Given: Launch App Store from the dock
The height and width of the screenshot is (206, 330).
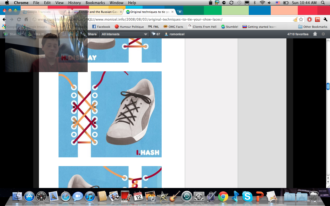Looking at the screenshot, I should [x=29, y=197].
